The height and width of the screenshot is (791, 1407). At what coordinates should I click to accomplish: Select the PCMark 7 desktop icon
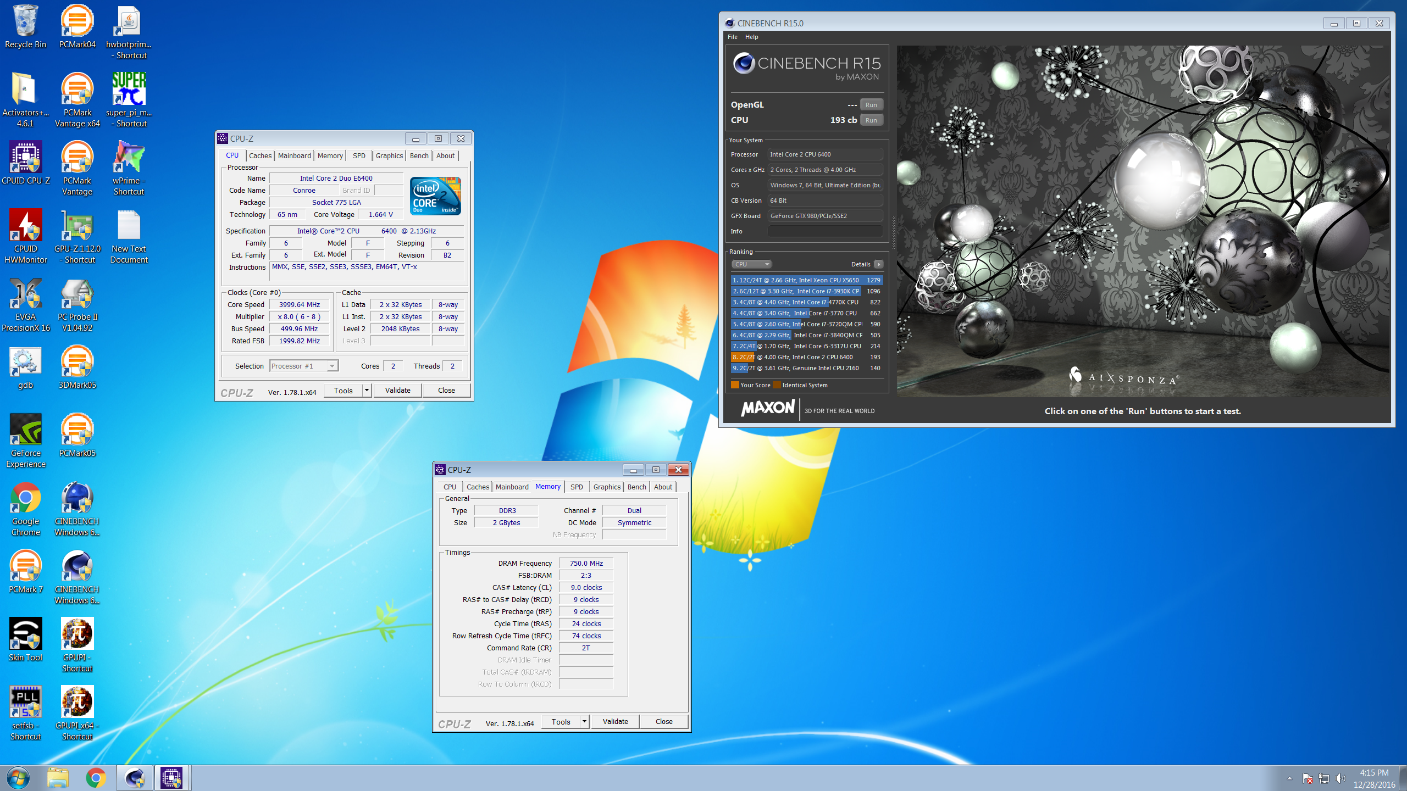[x=25, y=572]
